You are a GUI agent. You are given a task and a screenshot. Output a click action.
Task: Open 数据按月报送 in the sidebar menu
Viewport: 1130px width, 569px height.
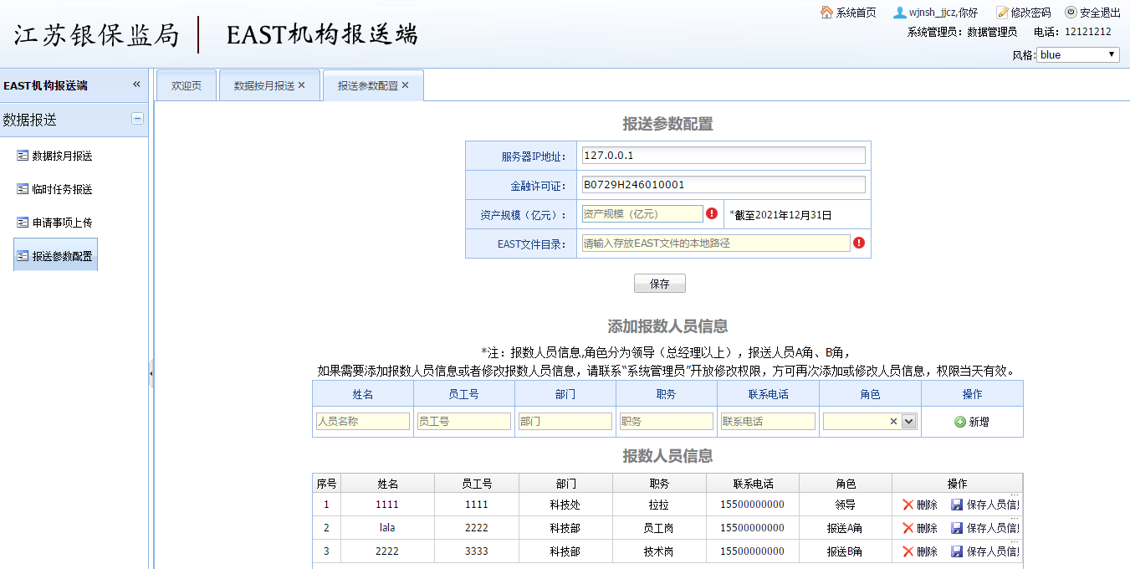pyautogui.click(x=55, y=156)
